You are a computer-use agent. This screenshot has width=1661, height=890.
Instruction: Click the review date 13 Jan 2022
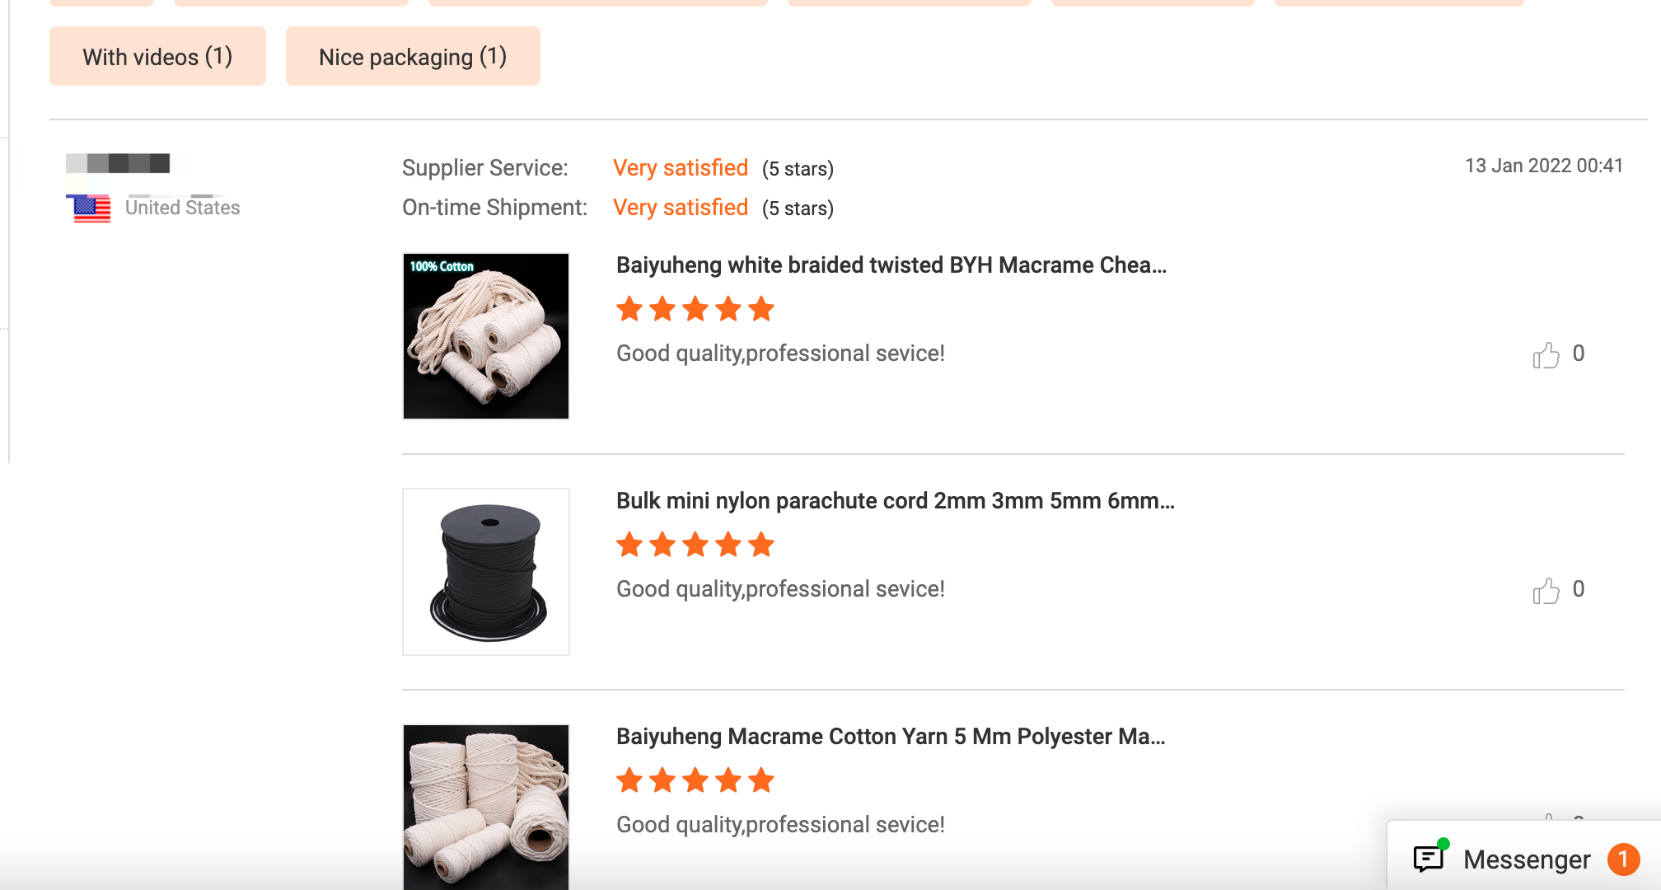1543,166
